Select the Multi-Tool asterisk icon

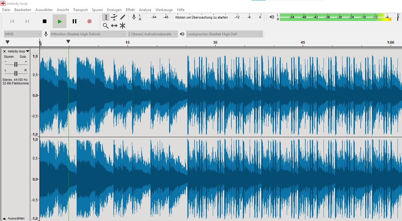(x=122, y=26)
